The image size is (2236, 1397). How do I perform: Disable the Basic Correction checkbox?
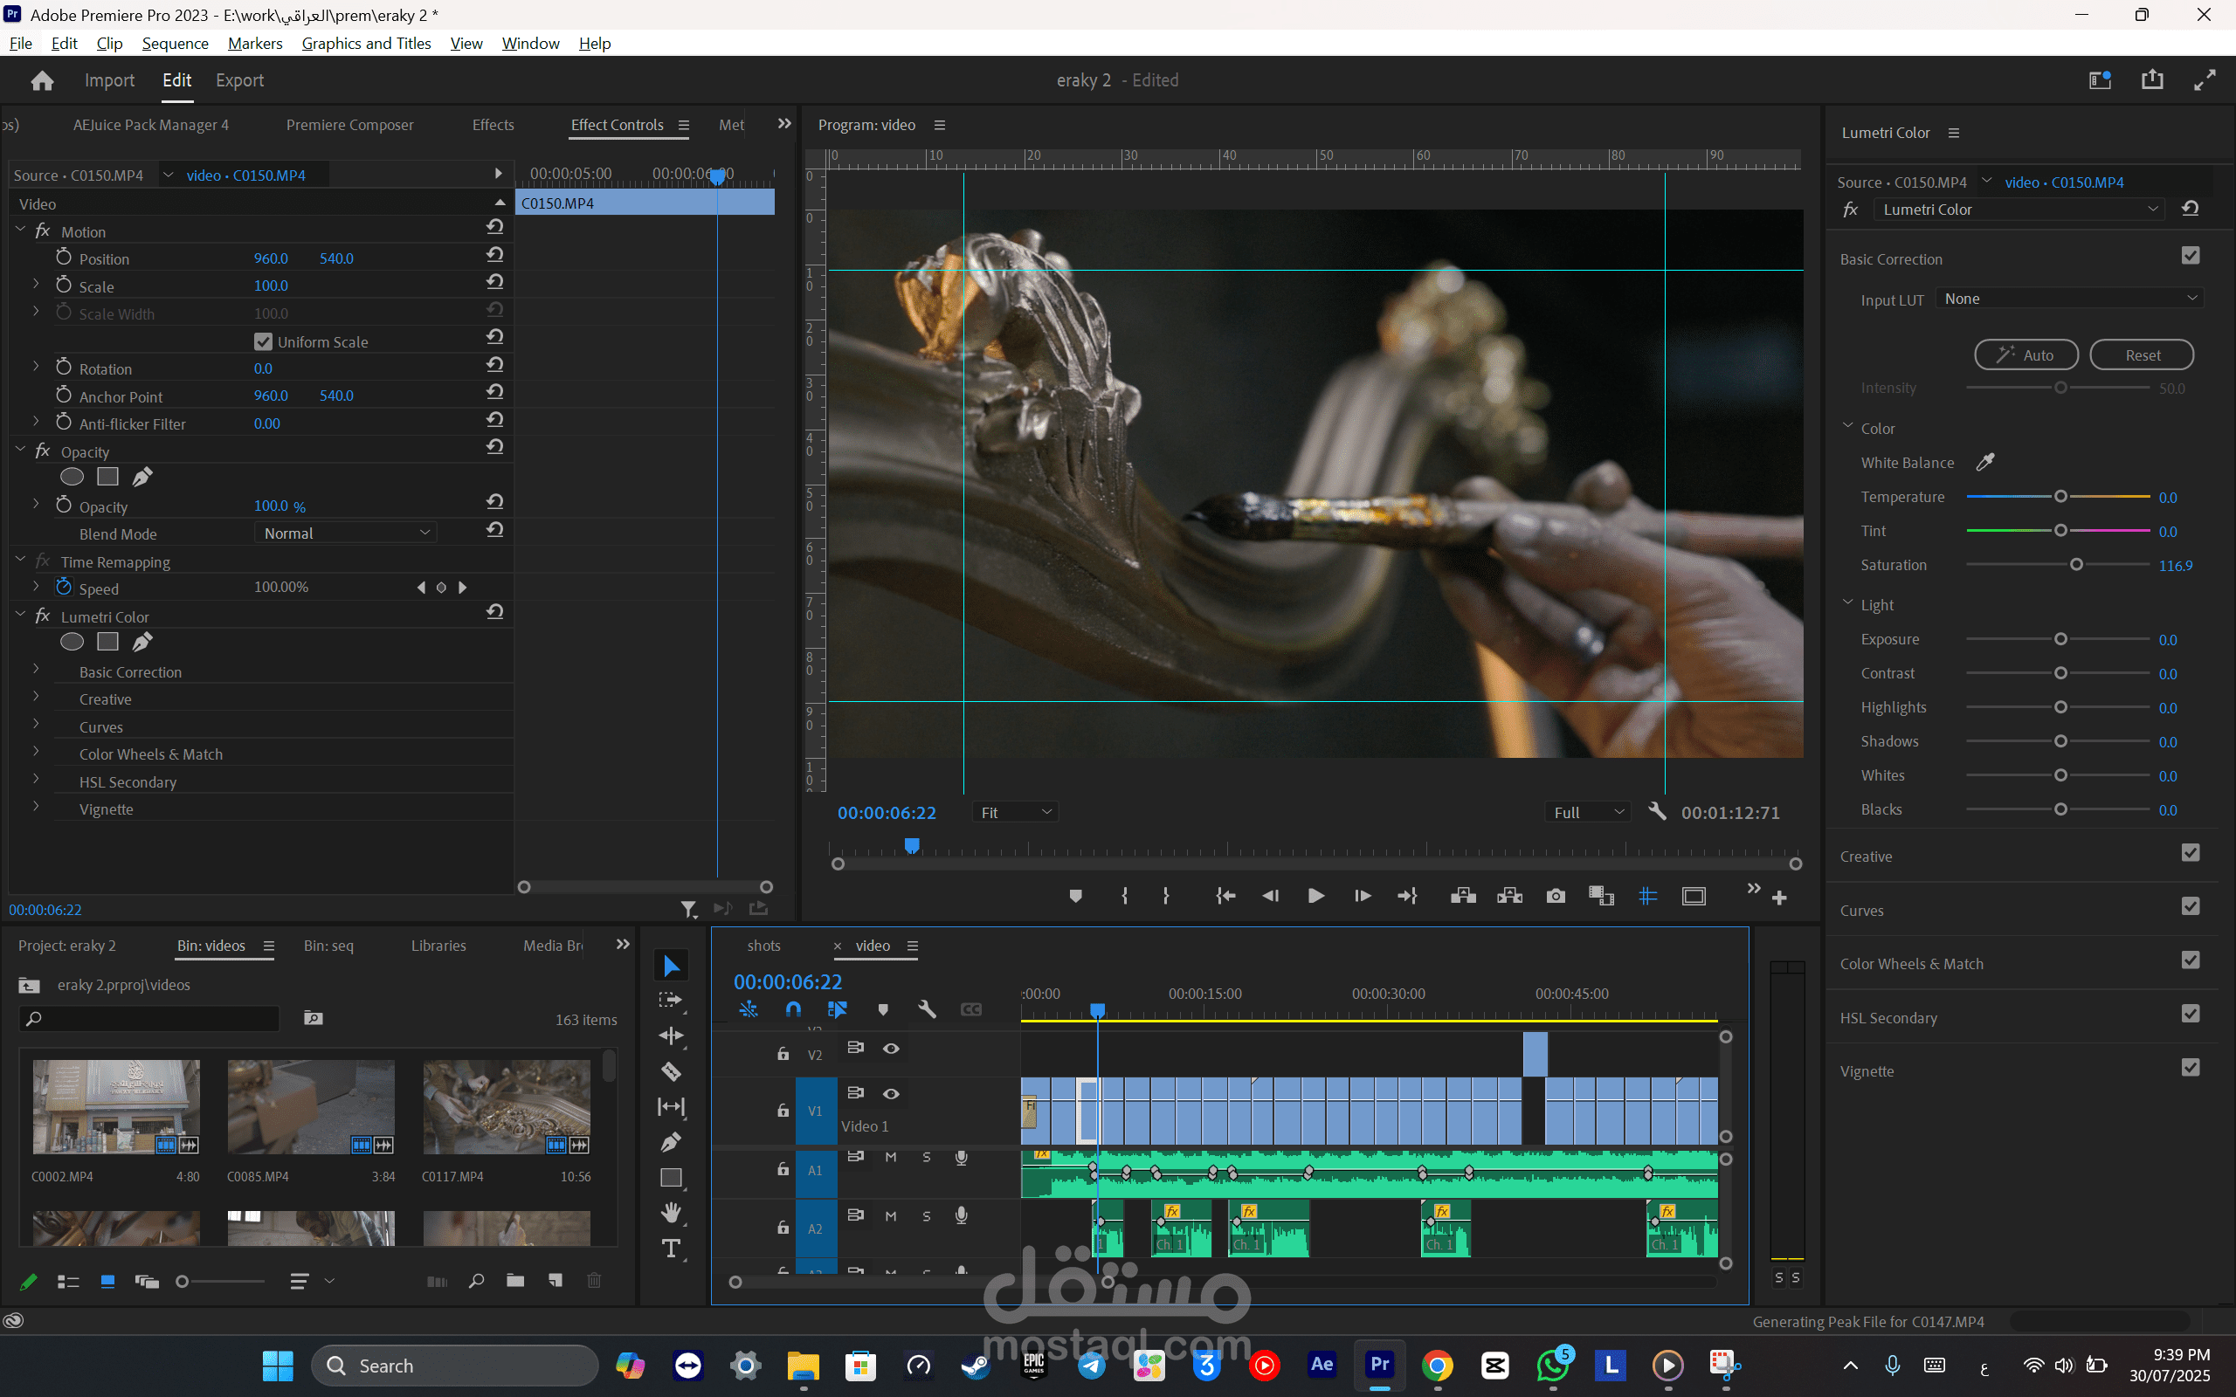coord(2190,256)
